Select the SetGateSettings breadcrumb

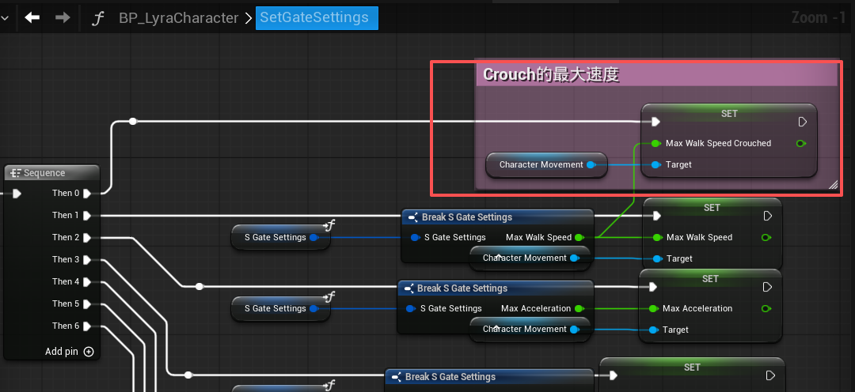pyautogui.click(x=317, y=17)
